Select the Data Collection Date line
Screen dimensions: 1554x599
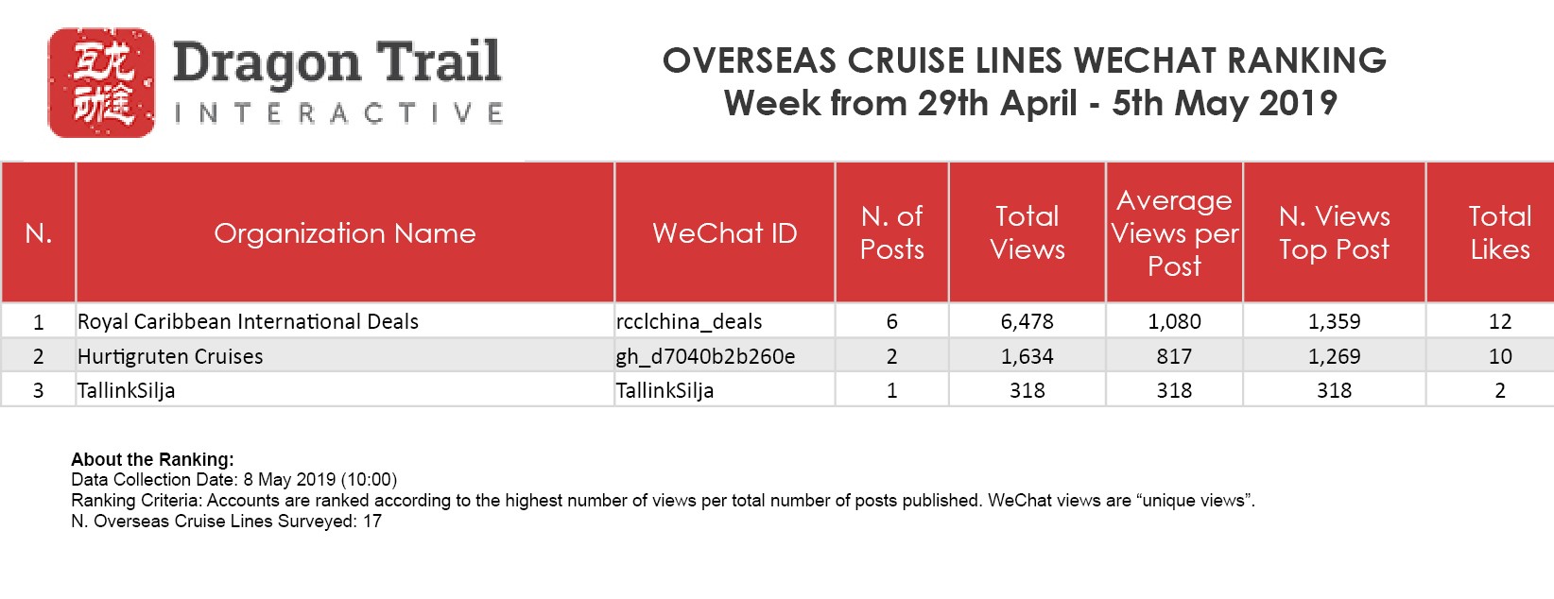pos(233,480)
